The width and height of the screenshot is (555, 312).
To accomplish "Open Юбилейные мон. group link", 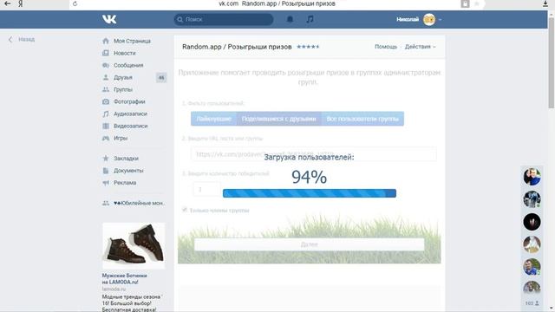I will click(139, 203).
